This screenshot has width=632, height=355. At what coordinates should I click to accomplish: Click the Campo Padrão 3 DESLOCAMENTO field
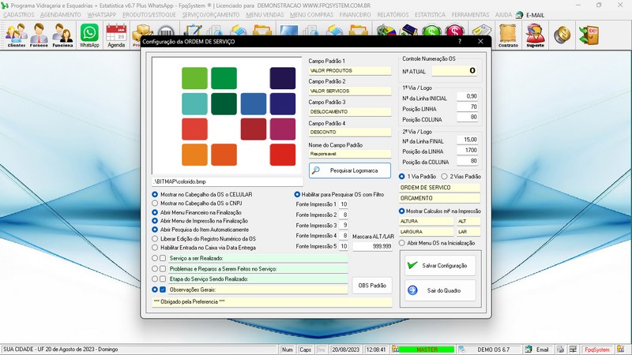350,112
